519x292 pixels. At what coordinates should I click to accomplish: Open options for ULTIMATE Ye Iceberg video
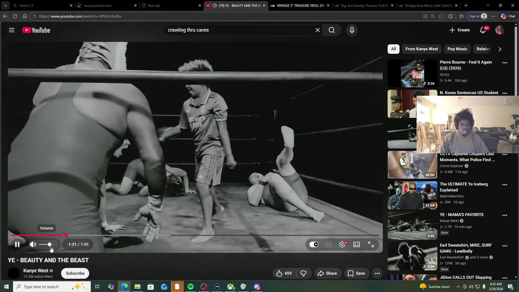tap(505, 185)
